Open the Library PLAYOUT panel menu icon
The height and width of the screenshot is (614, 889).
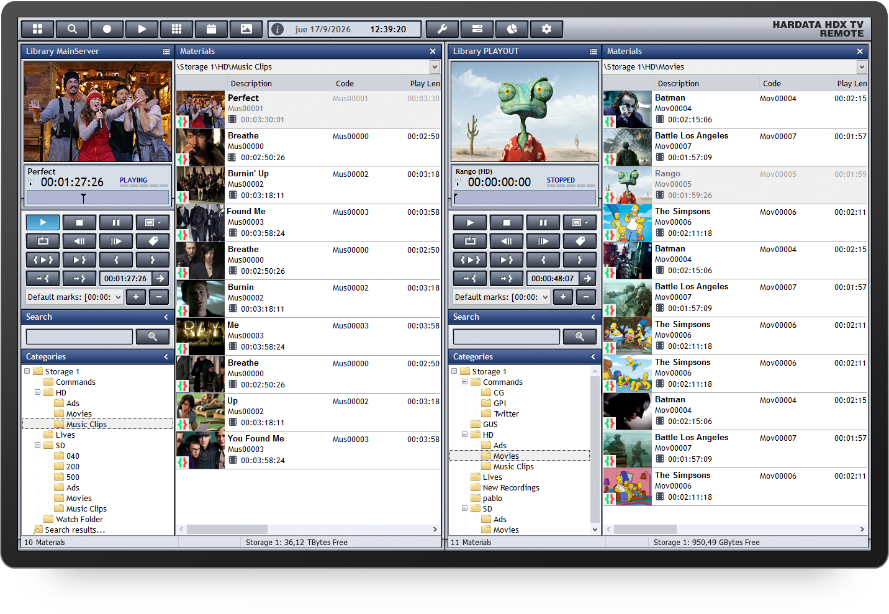tap(593, 52)
